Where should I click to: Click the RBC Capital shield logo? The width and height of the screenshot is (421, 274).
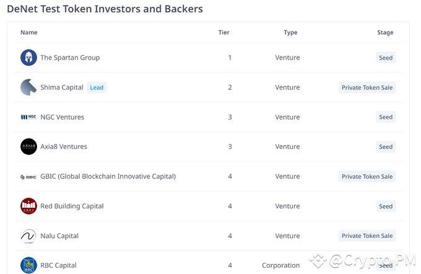28,265
